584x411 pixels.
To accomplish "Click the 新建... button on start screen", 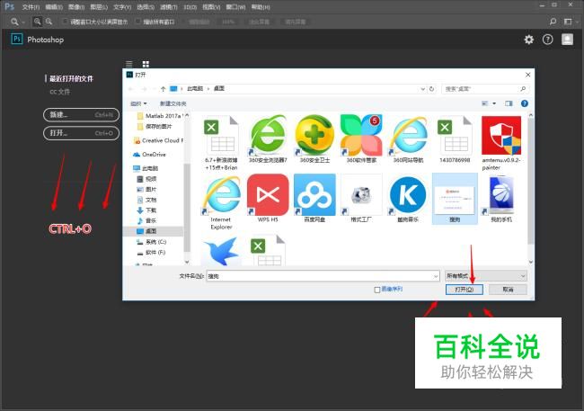I will point(81,115).
